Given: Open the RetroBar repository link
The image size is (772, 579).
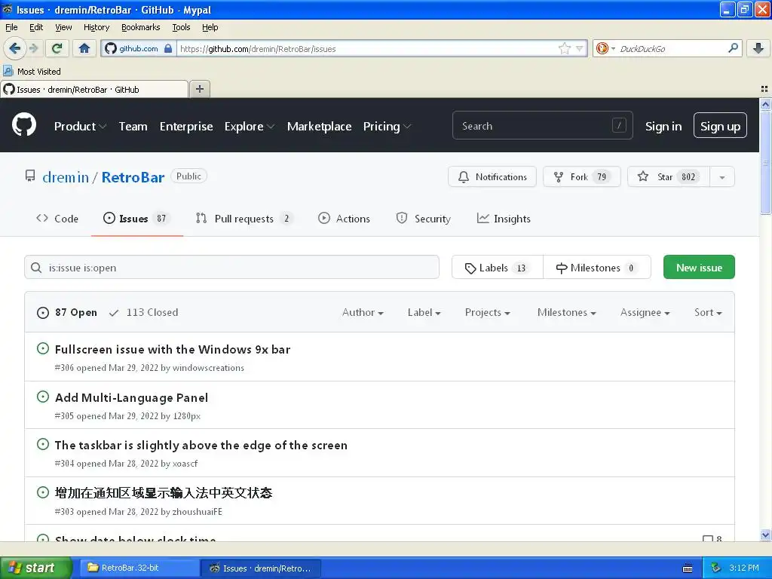Looking at the screenshot, I should tap(133, 176).
